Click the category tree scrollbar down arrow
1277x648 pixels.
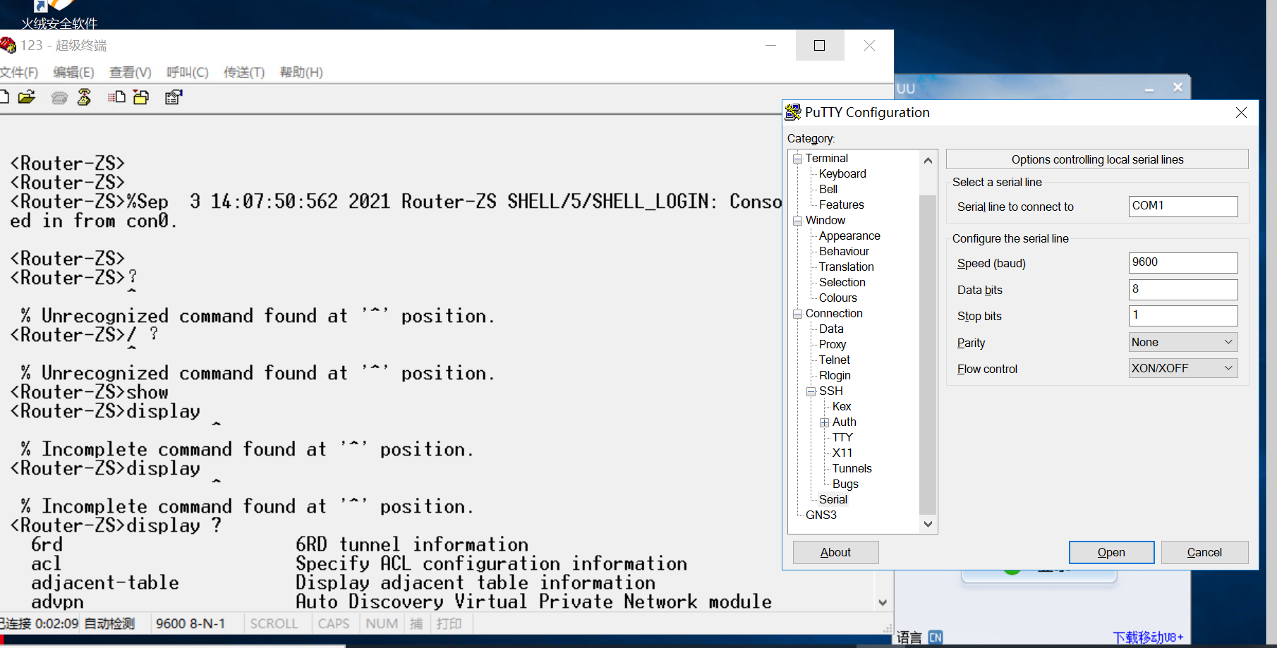[928, 524]
